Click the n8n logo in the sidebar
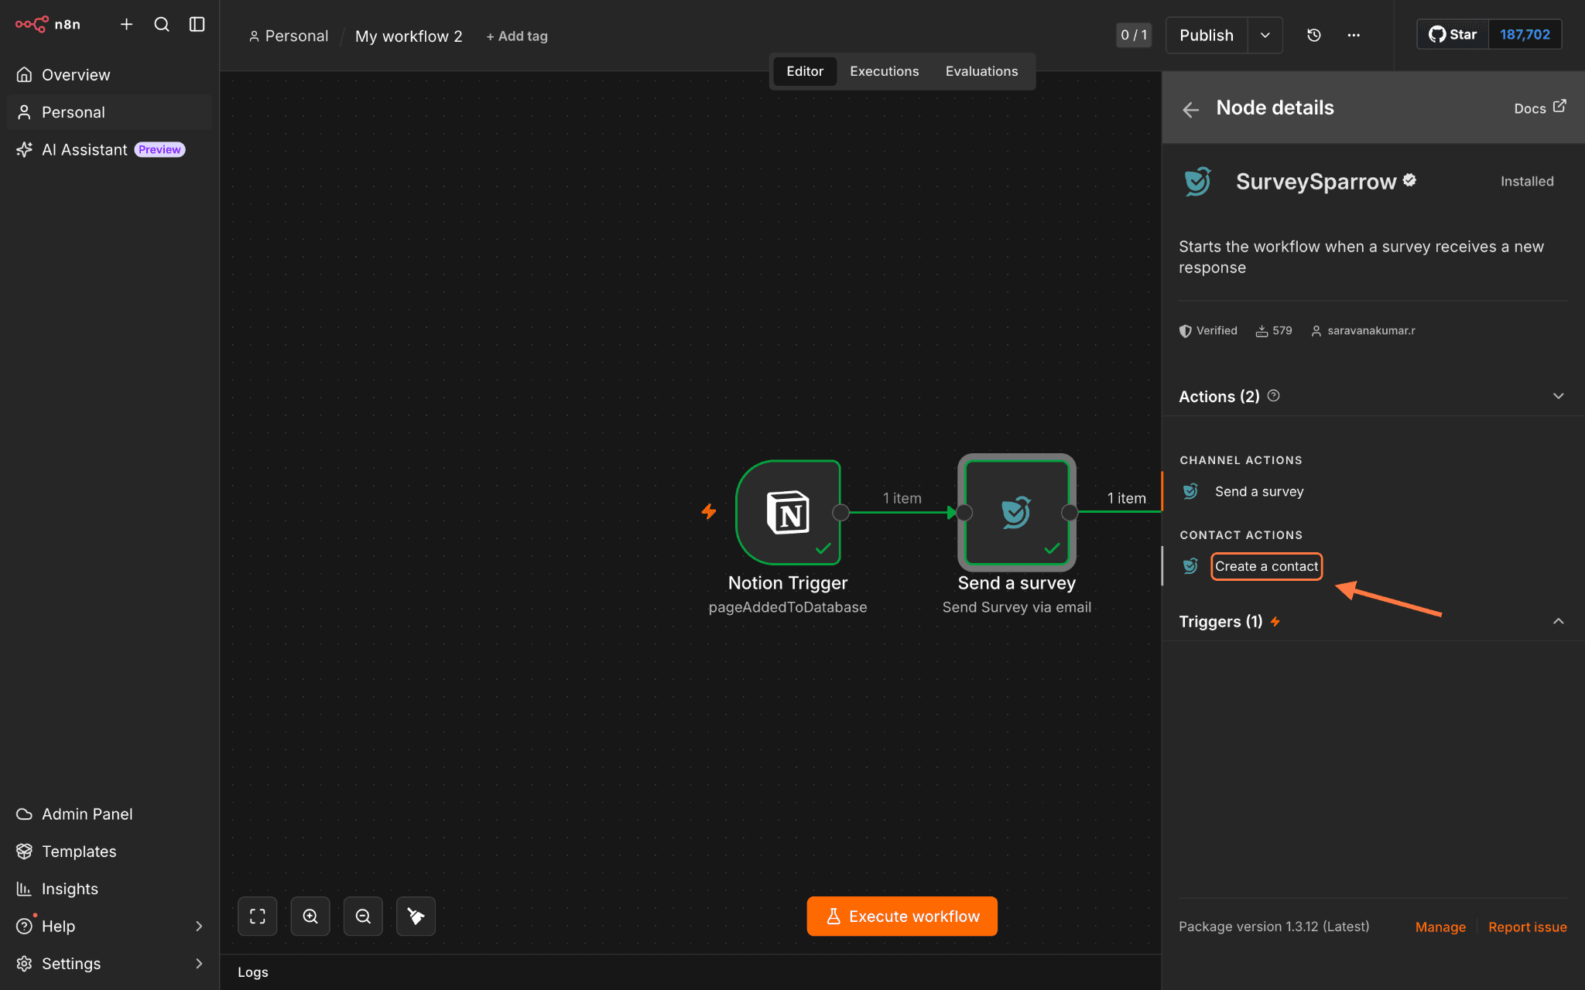Image resolution: width=1585 pixels, height=990 pixels. (48, 25)
